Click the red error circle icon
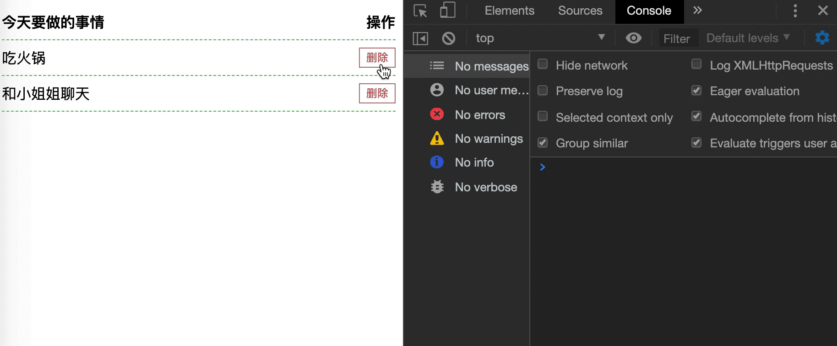The height and width of the screenshot is (346, 837). (x=437, y=114)
